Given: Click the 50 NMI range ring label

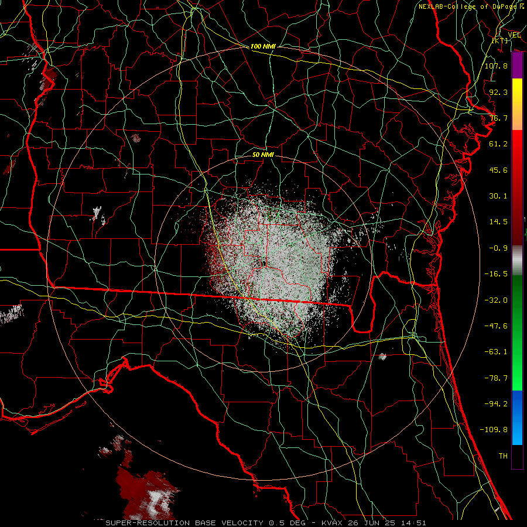Looking at the screenshot, I should pyautogui.click(x=263, y=155).
